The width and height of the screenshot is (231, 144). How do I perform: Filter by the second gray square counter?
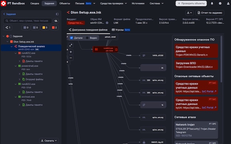[35, 28]
